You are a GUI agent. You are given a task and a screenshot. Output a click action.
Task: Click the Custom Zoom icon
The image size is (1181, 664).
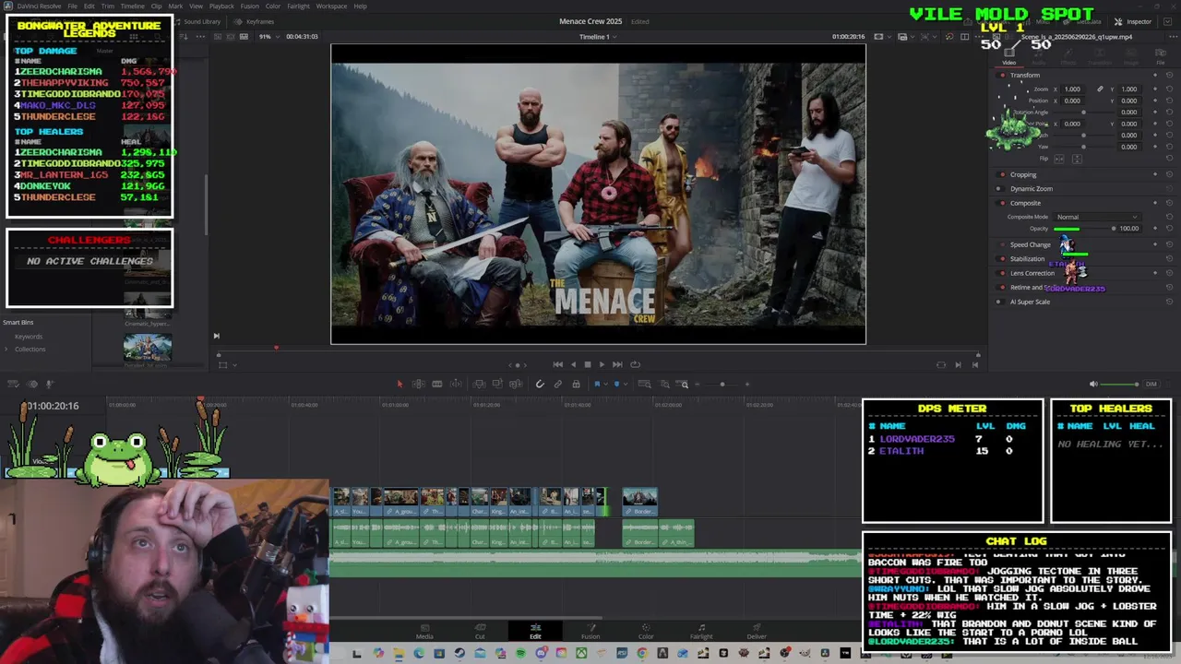(x=683, y=384)
